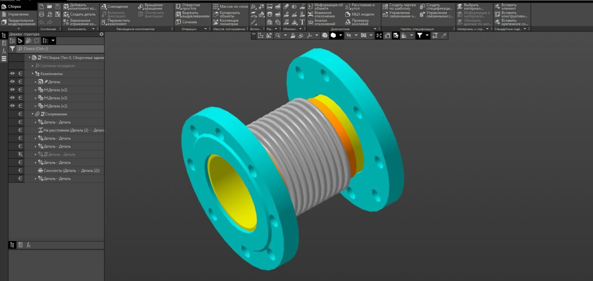
Task: Click the Open folder icon
Action: pos(49,6)
